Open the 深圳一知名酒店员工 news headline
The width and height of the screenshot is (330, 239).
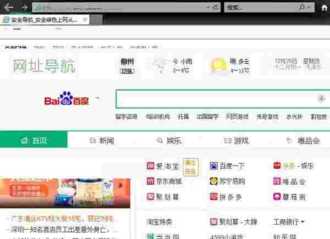(x=60, y=229)
